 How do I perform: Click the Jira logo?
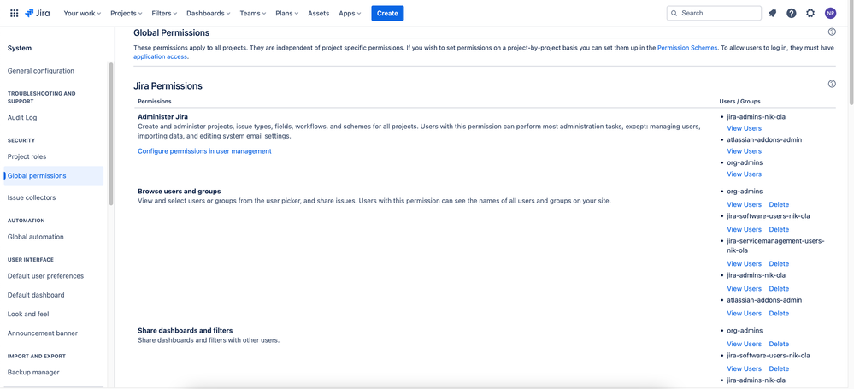(37, 13)
